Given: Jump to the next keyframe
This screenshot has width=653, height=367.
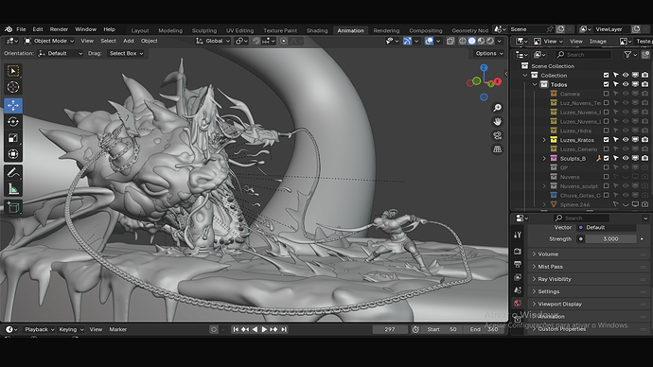Looking at the screenshot, I should (274, 329).
